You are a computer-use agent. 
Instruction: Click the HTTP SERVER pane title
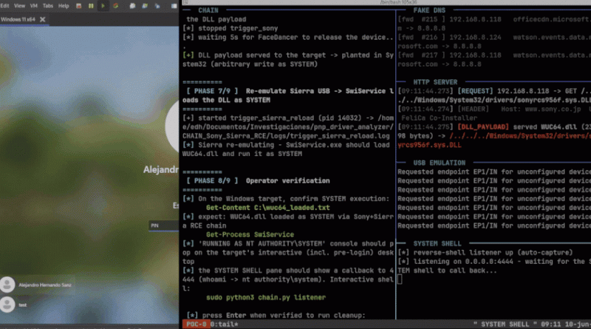tap(435, 82)
